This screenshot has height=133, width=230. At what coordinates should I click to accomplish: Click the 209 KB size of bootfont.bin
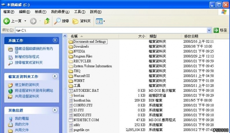(x=140, y=100)
